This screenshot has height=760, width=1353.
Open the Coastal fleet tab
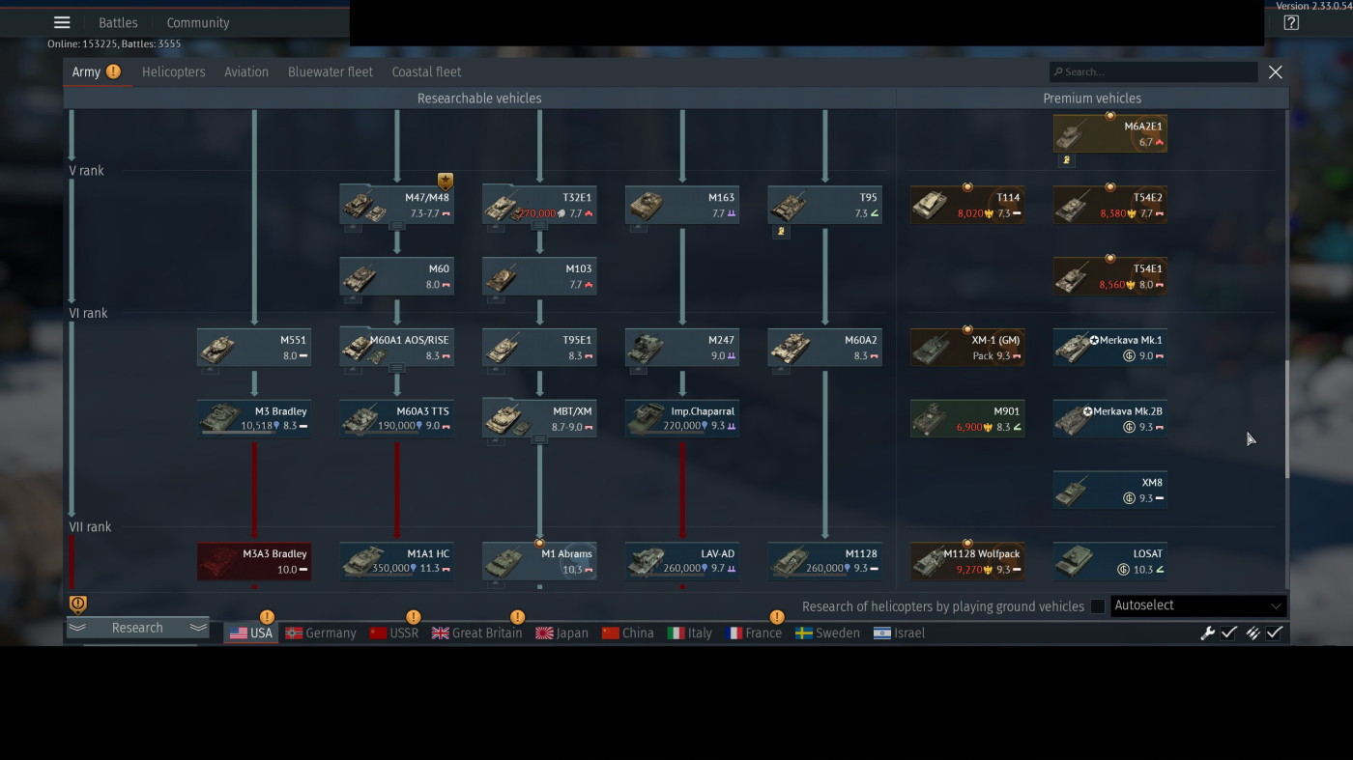click(426, 71)
